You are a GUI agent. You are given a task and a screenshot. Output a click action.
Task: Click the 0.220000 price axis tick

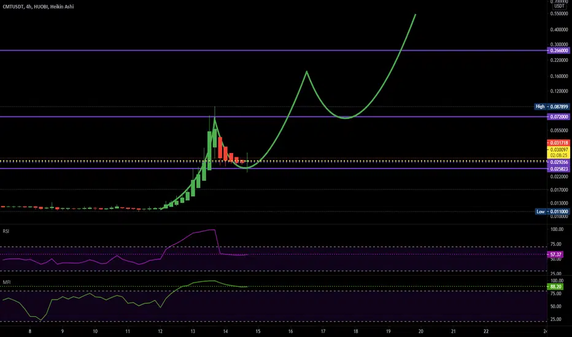559,60
